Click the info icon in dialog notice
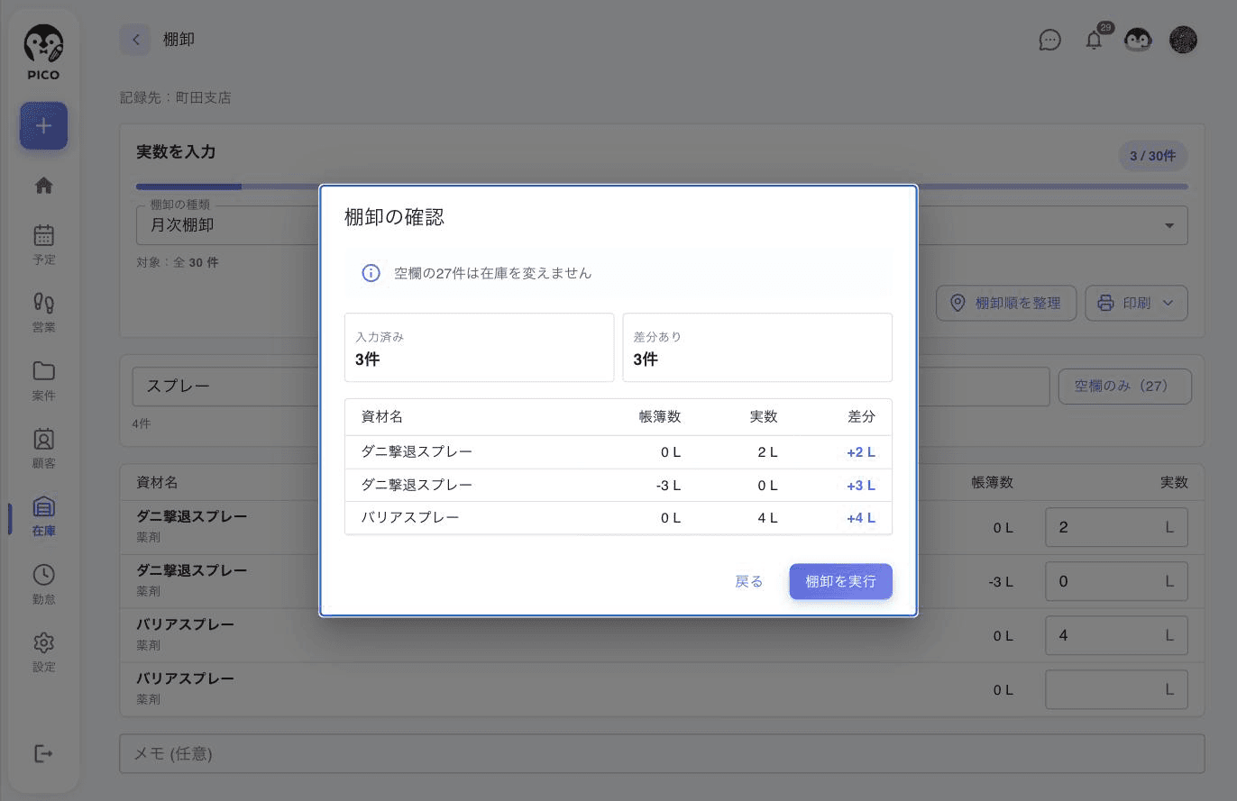1237x801 pixels. point(371,273)
